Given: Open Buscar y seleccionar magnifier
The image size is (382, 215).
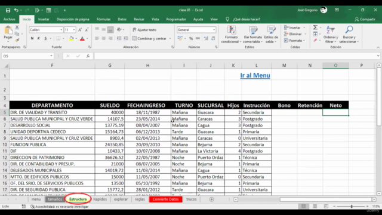Looking at the screenshot, I should pyautogui.click(x=349, y=35).
